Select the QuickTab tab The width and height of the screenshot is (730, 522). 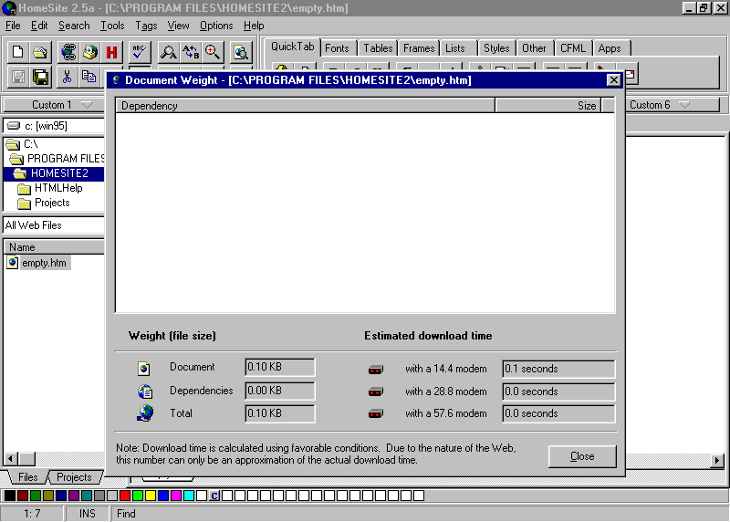(x=292, y=47)
